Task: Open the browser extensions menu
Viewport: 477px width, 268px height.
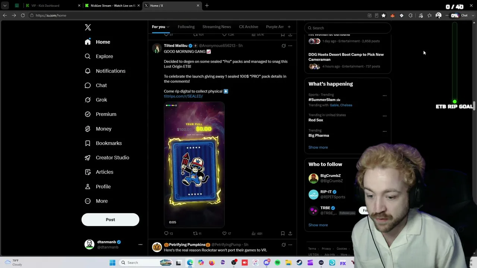Action: click(x=411, y=15)
